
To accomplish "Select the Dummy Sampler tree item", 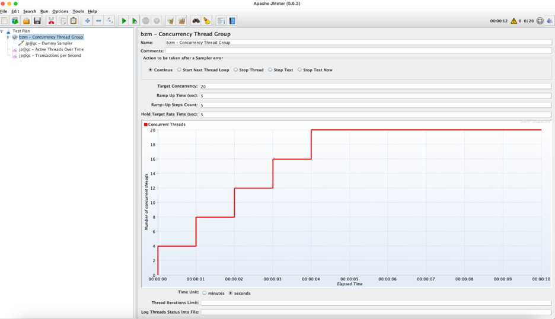I will point(49,43).
